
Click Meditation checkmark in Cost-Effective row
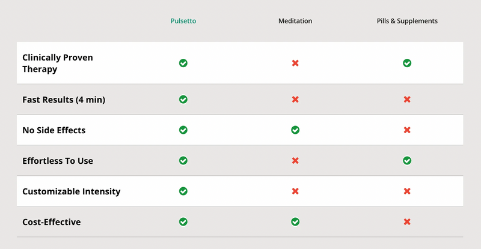(x=295, y=222)
